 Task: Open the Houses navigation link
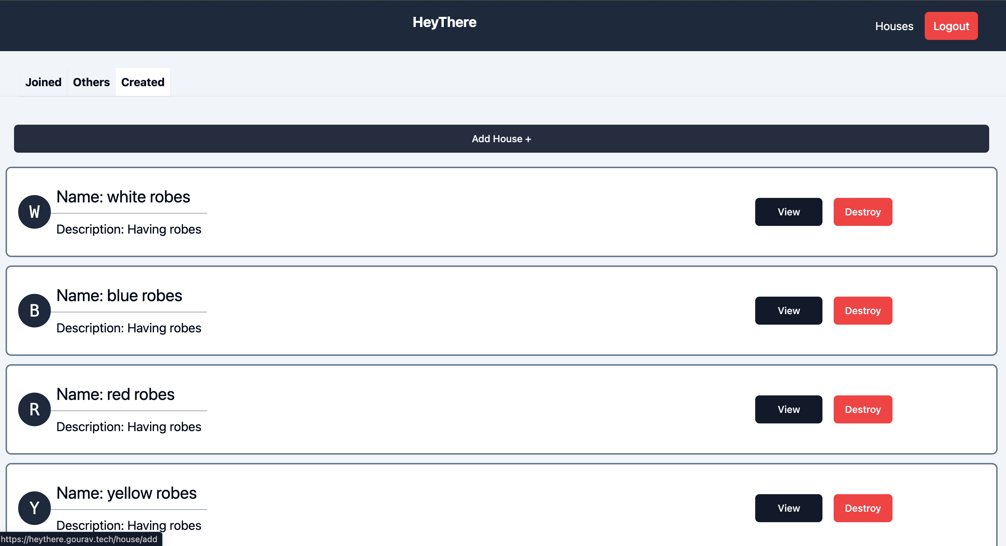click(x=894, y=26)
